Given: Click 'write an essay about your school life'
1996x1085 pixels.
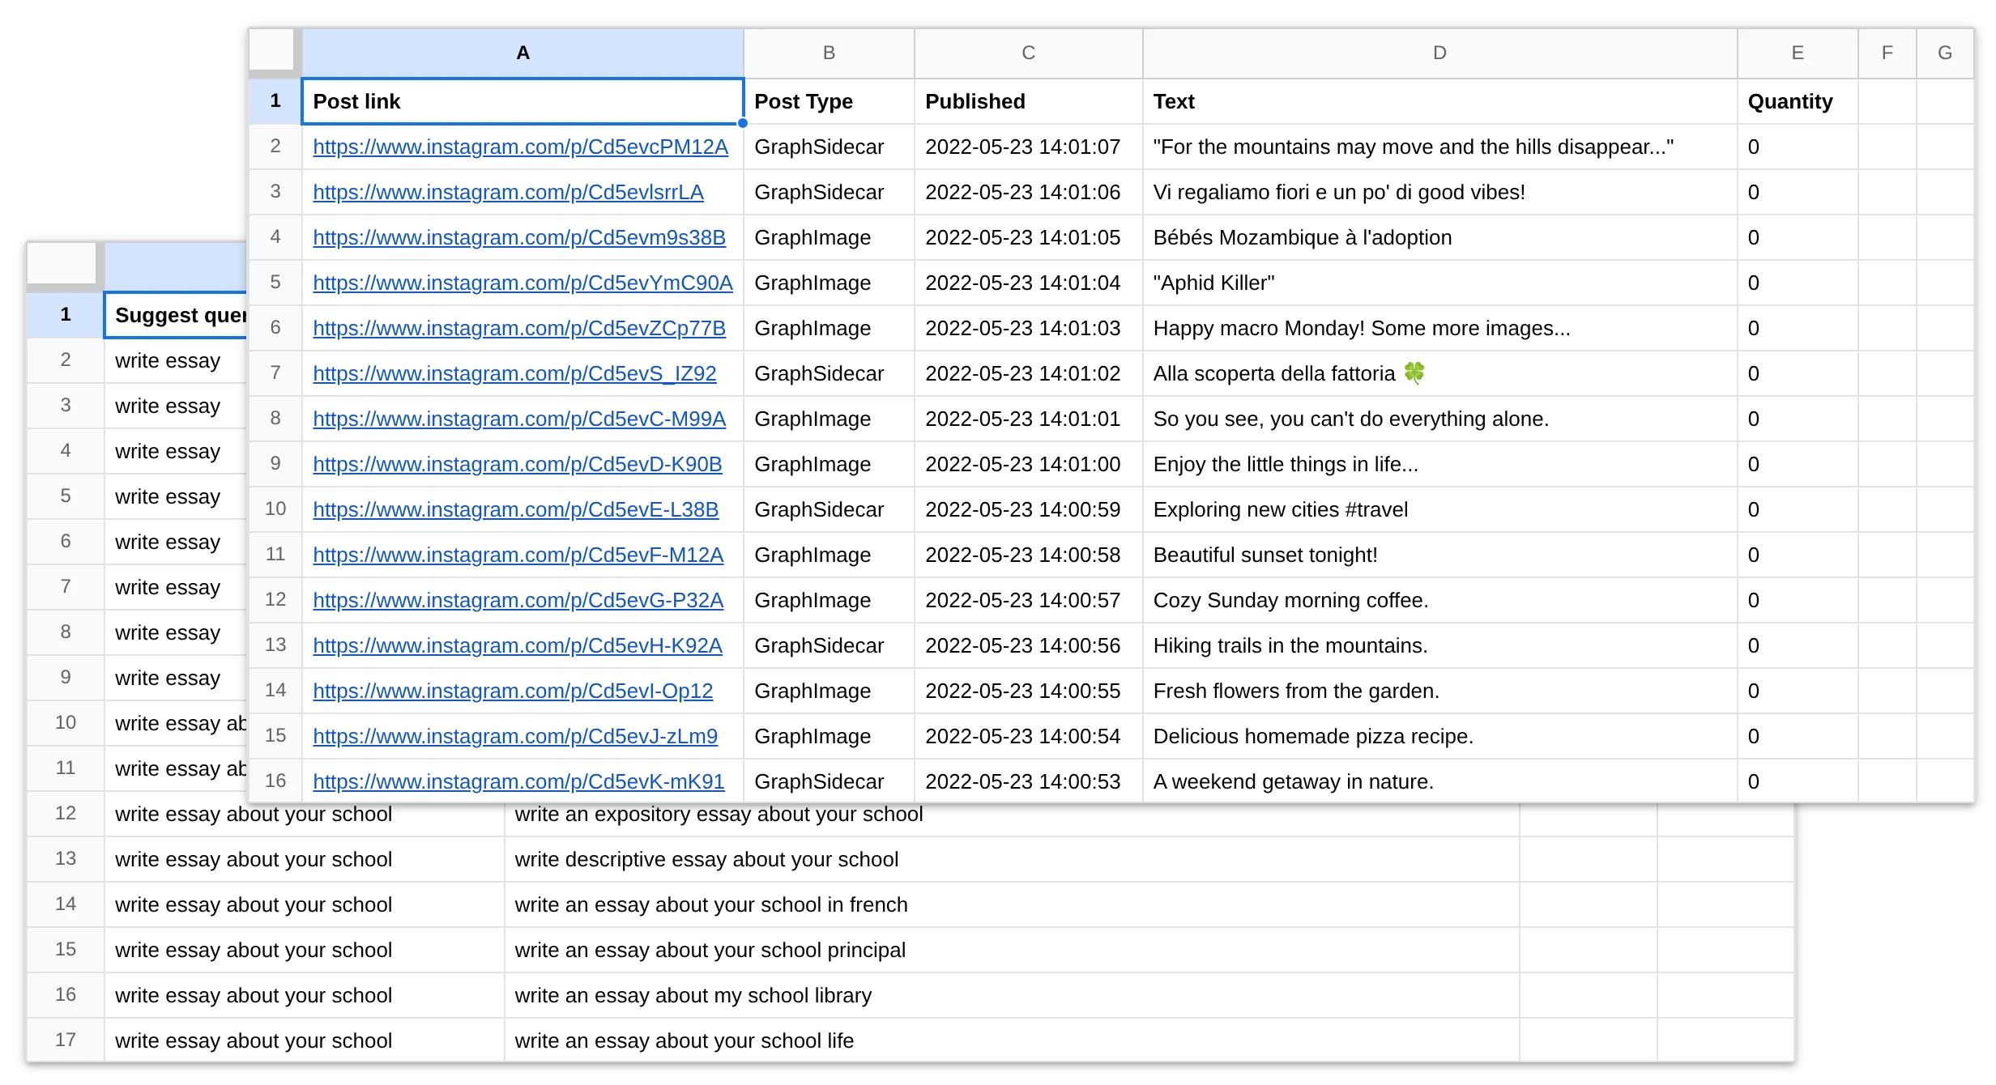Looking at the screenshot, I should 1012,1040.
